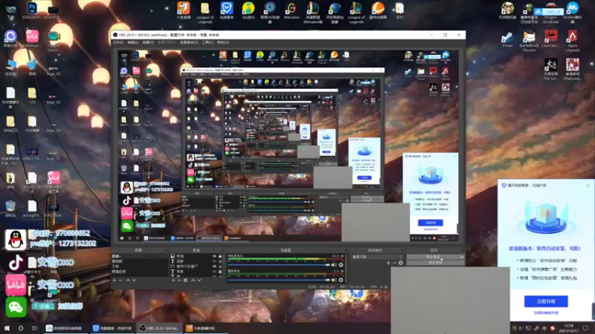595x334 pixels.
Task: Add a new source with plus icon
Action: pyautogui.click(x=173, y=281)
